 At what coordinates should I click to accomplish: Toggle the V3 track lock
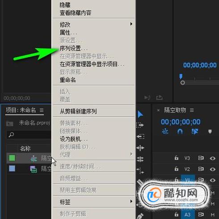[x=177, y=158]
